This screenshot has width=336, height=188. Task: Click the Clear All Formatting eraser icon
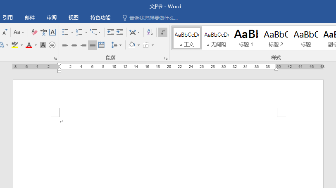click(34, 32)
